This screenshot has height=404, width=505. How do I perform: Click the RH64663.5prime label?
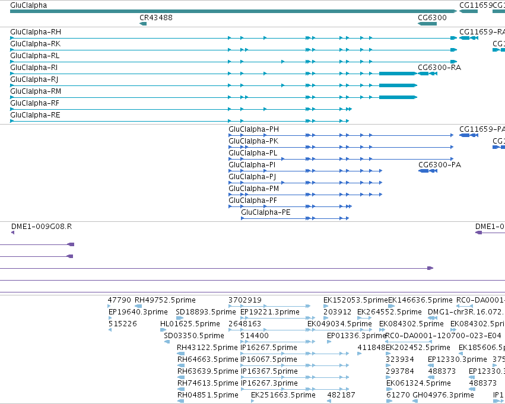pyautogui.click(x=208, y=360)
